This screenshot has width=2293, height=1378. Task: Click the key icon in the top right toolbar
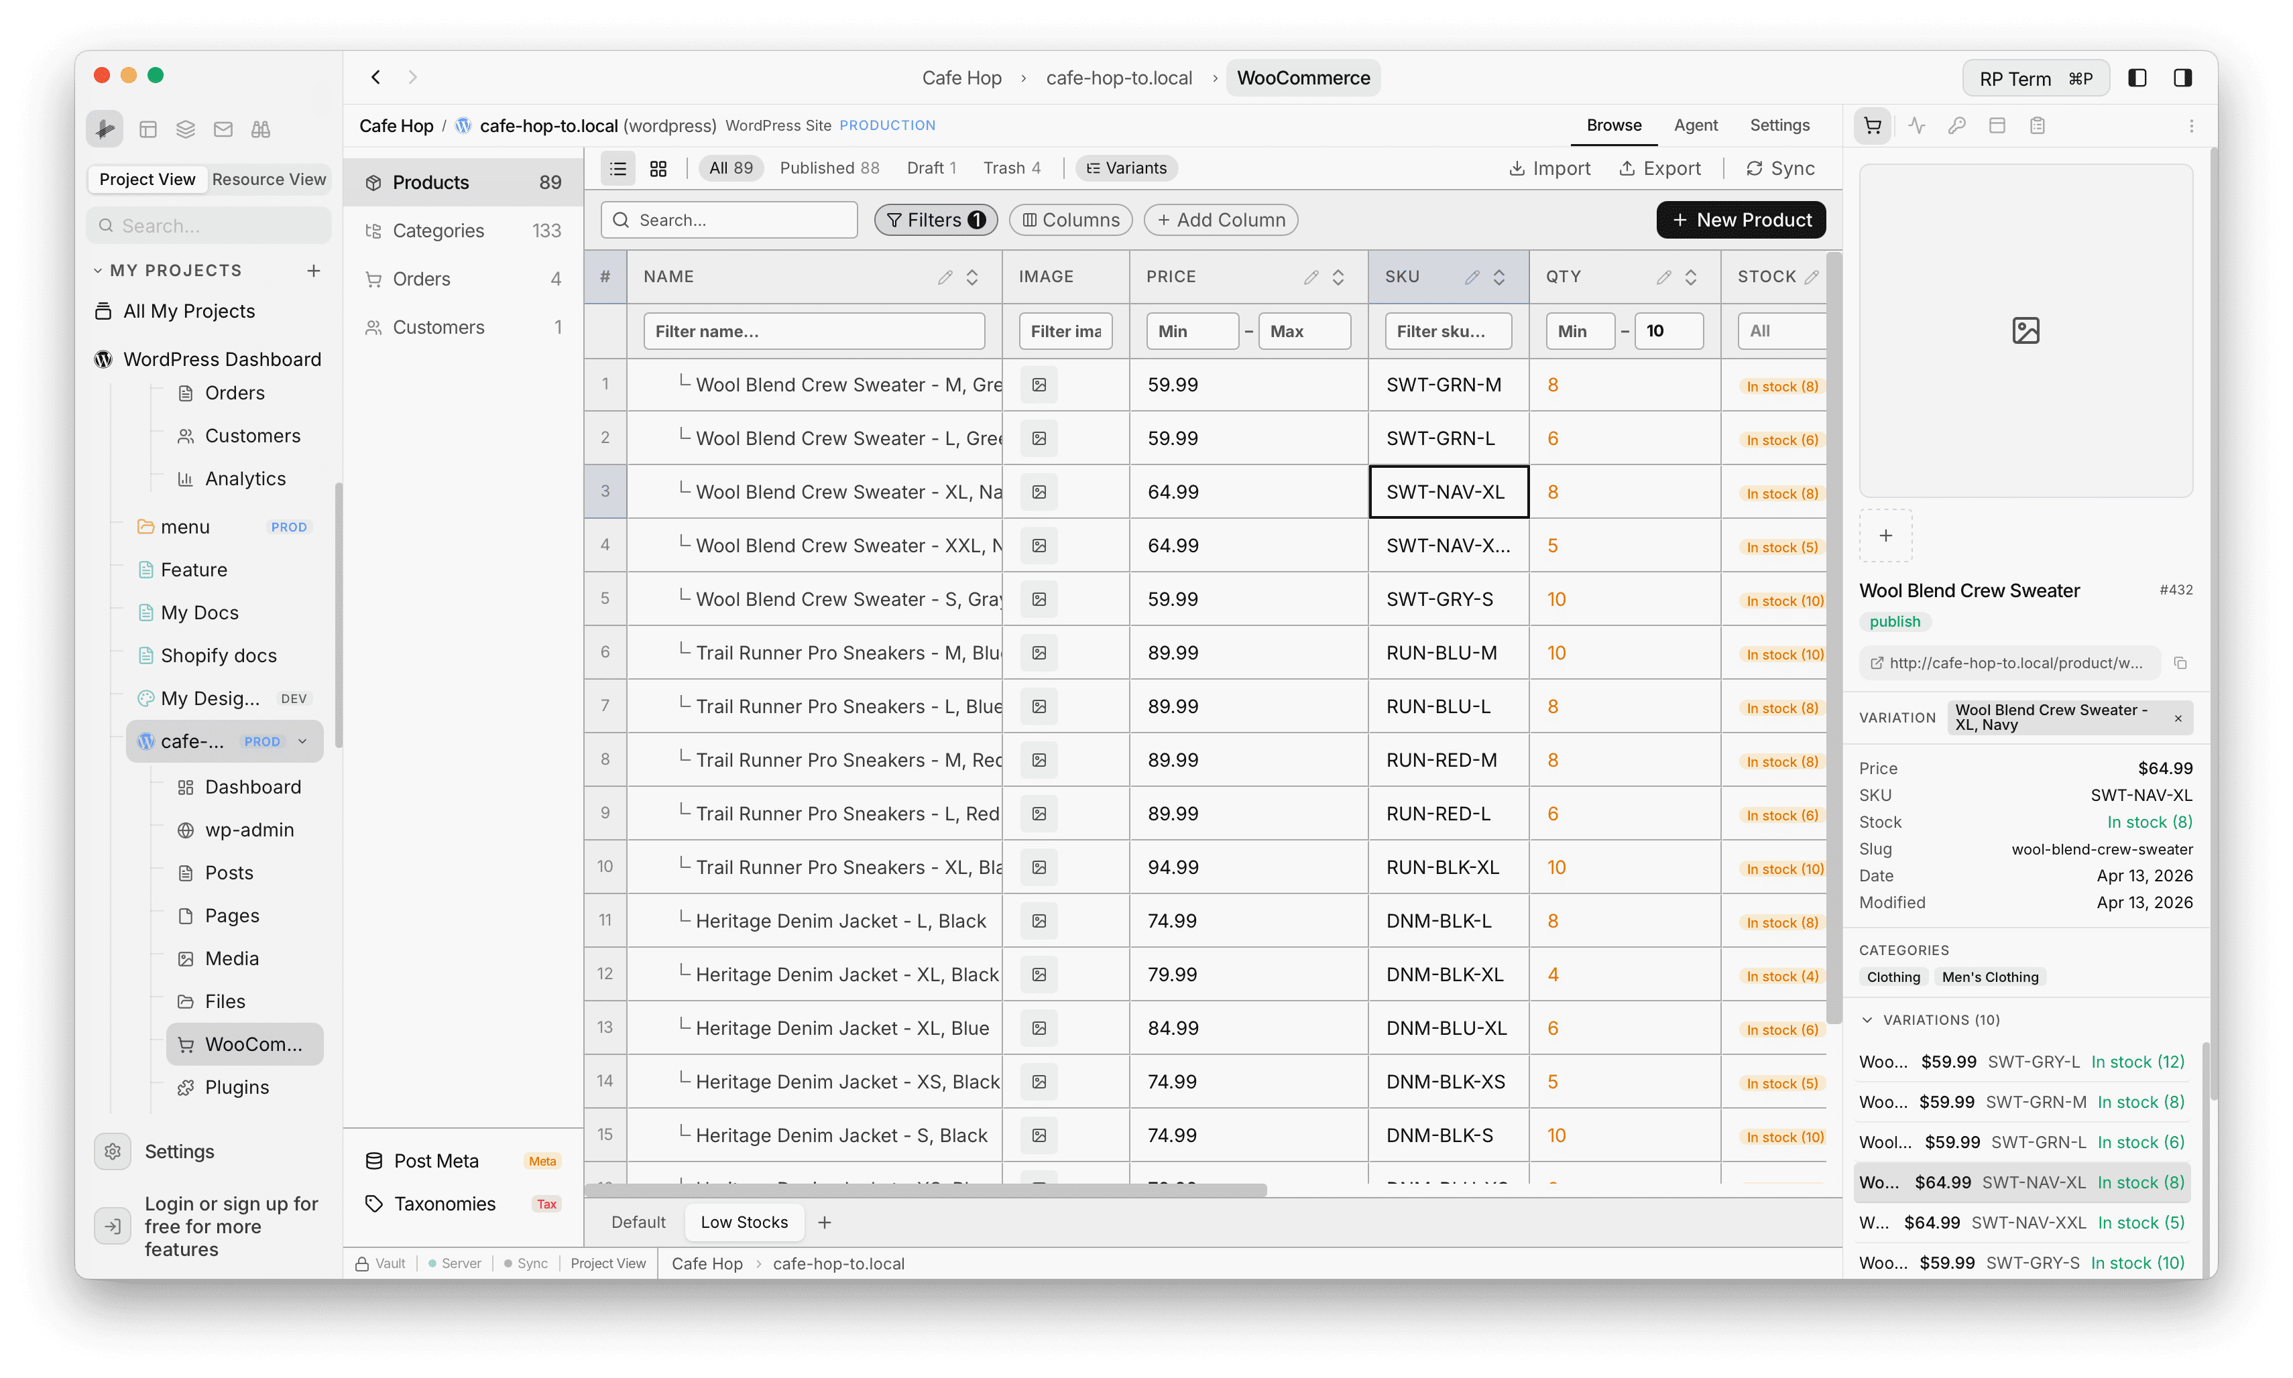[x=1958, y=125]
